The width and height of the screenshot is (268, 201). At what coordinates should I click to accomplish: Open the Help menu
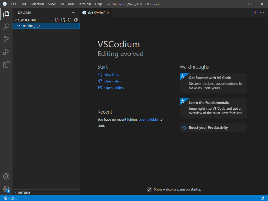pyautogui.click(x=98, y=4)
